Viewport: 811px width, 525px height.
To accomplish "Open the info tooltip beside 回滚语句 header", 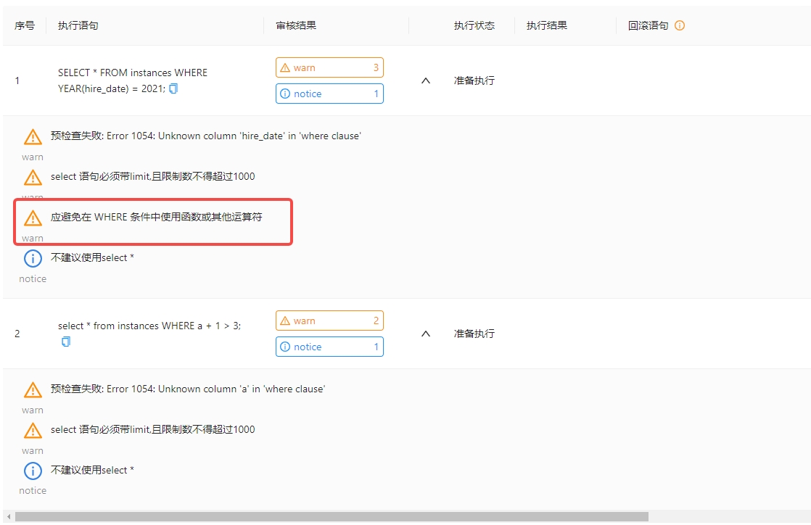I will 679,25.
